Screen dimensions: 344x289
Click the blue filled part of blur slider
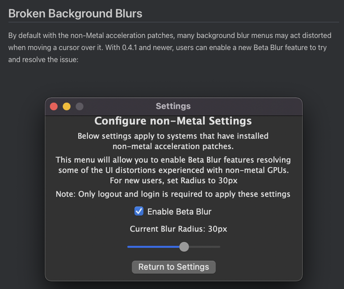point(153,247)
